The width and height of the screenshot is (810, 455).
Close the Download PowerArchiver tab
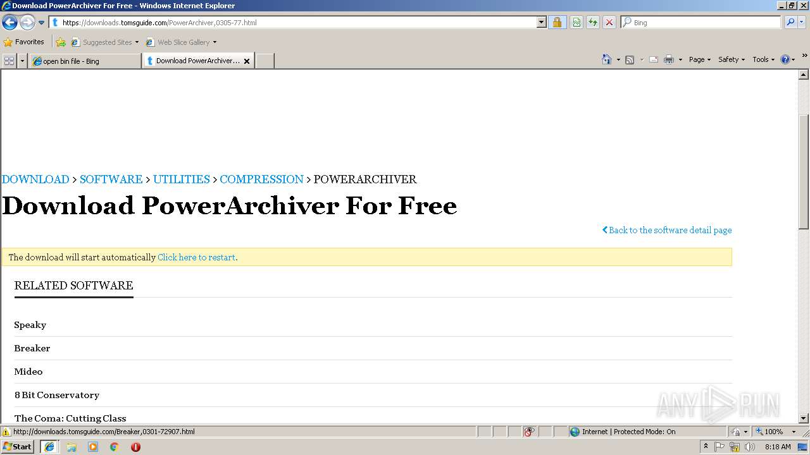coord(247,61)
